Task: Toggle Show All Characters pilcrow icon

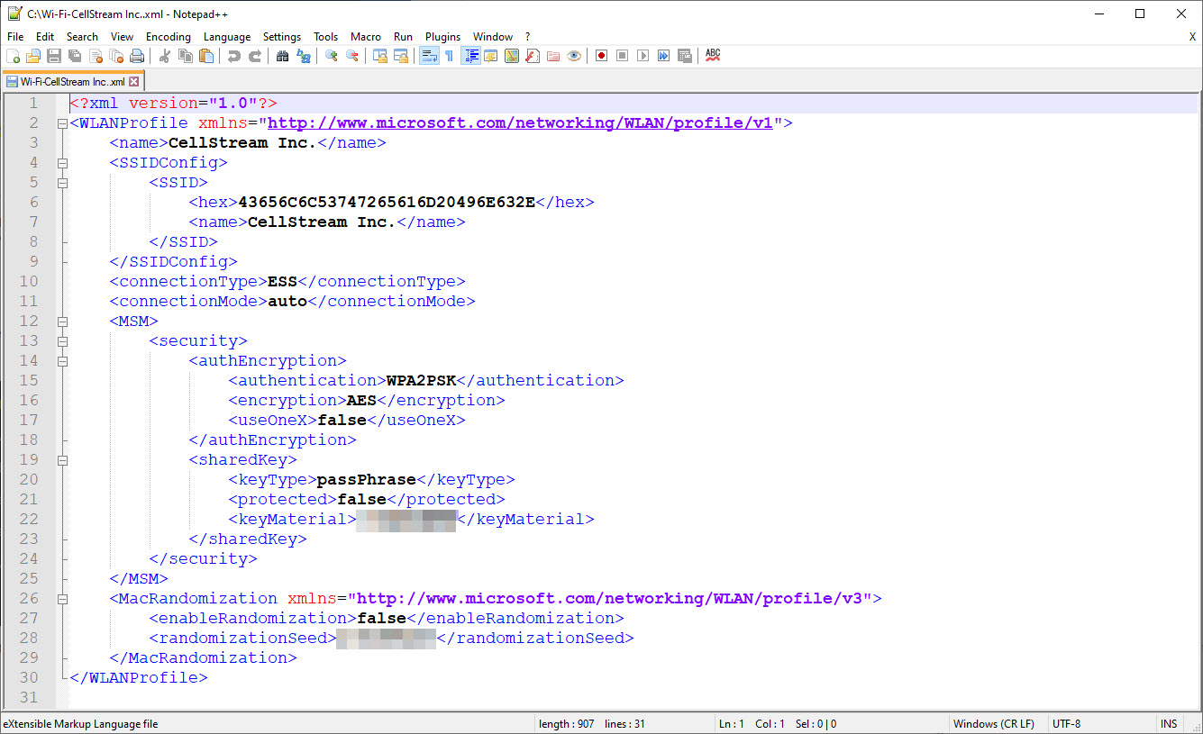Action: pos(449,56)
